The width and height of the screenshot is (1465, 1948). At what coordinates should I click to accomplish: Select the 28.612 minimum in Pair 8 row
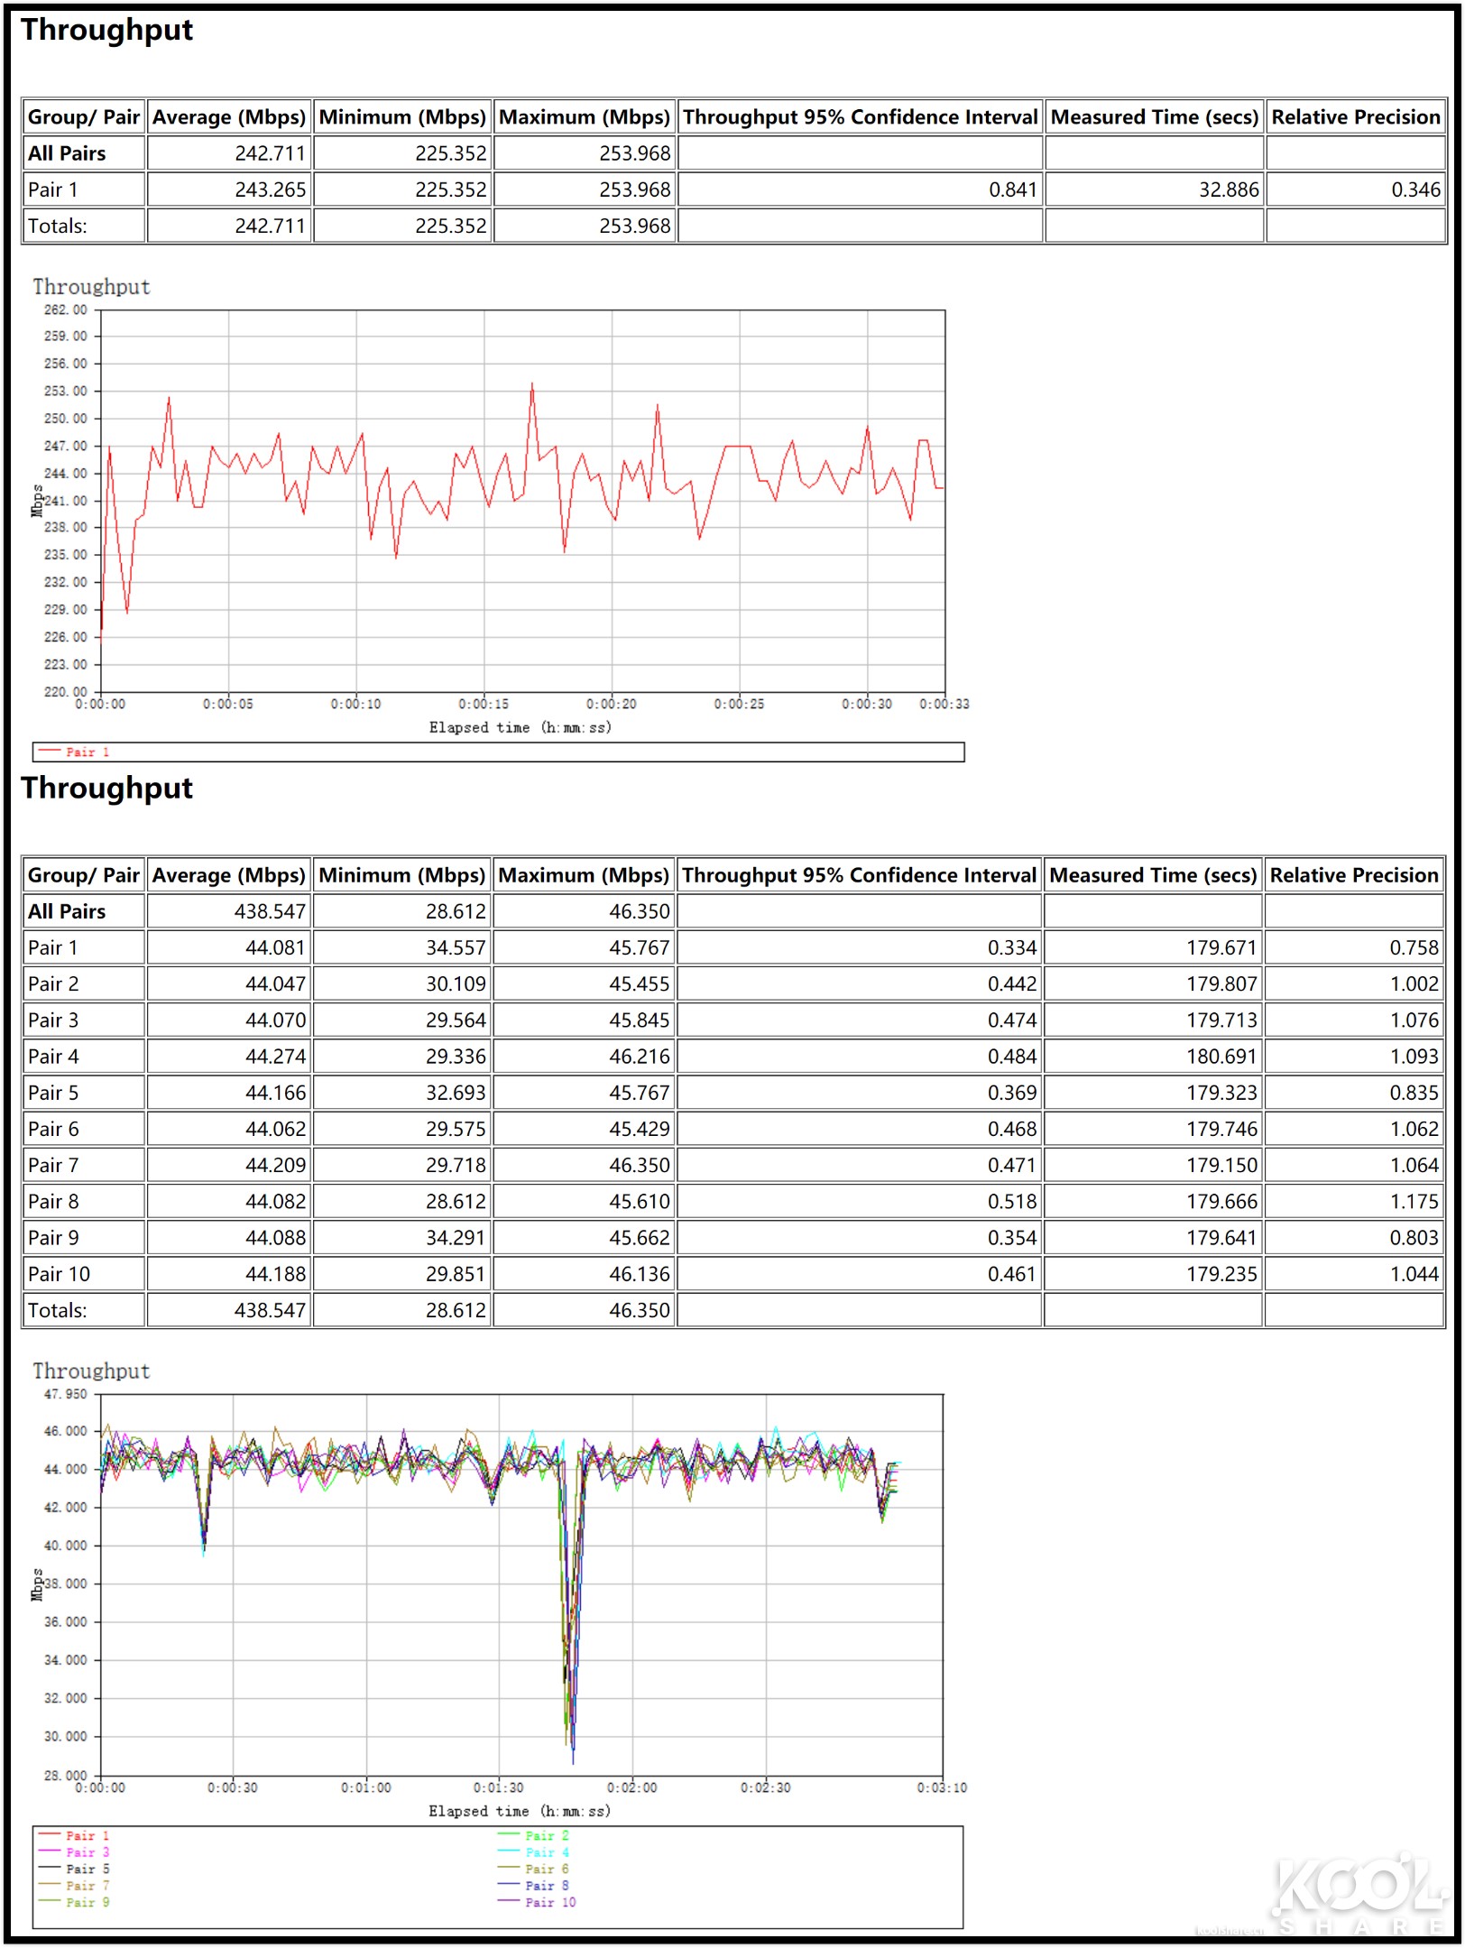[x=456, y=1202]
